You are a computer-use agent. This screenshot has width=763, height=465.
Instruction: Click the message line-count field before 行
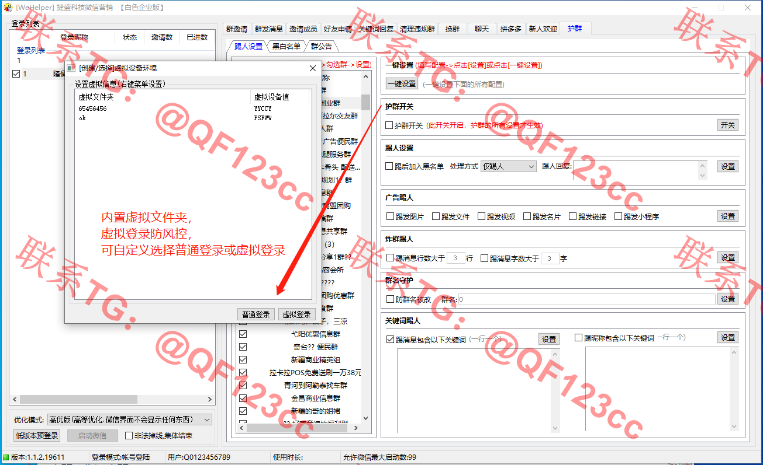pos(455,258)
